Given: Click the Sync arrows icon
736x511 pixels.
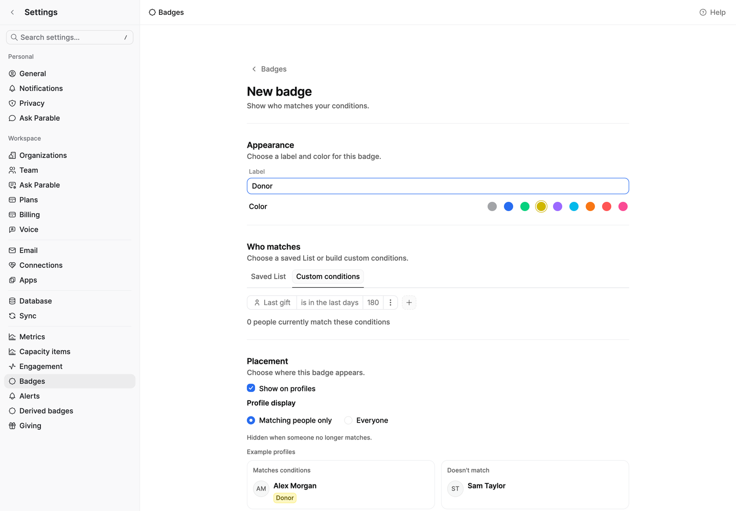Looking at the screenshot, I should click(x=12, y=316).
